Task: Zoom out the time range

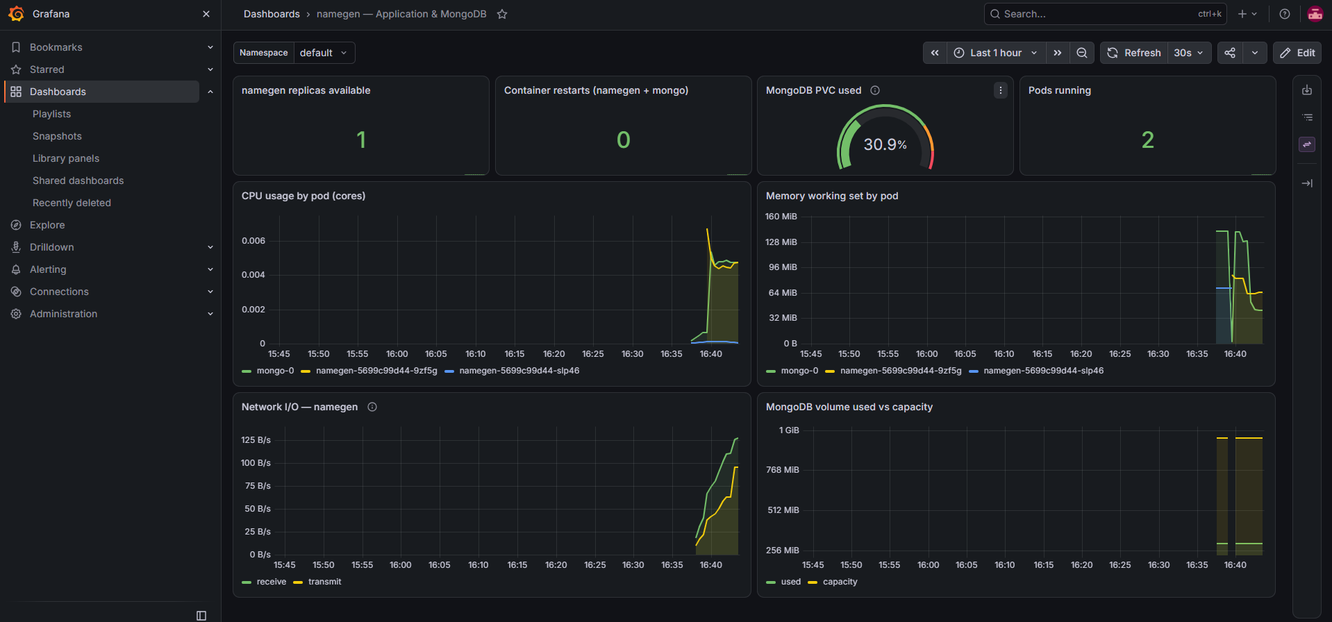Action: 1082,53
